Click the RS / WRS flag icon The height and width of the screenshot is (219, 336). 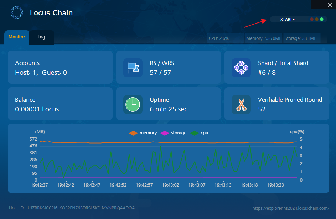(133, 68)
